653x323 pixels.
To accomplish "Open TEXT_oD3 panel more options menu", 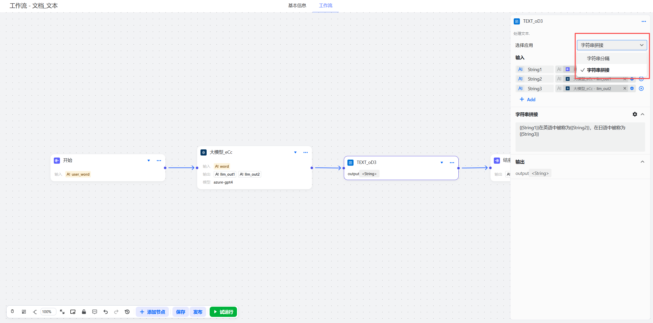I will [644, 21].
